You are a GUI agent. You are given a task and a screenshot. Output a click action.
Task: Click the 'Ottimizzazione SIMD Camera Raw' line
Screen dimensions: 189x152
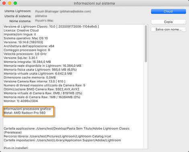[41, 89]
